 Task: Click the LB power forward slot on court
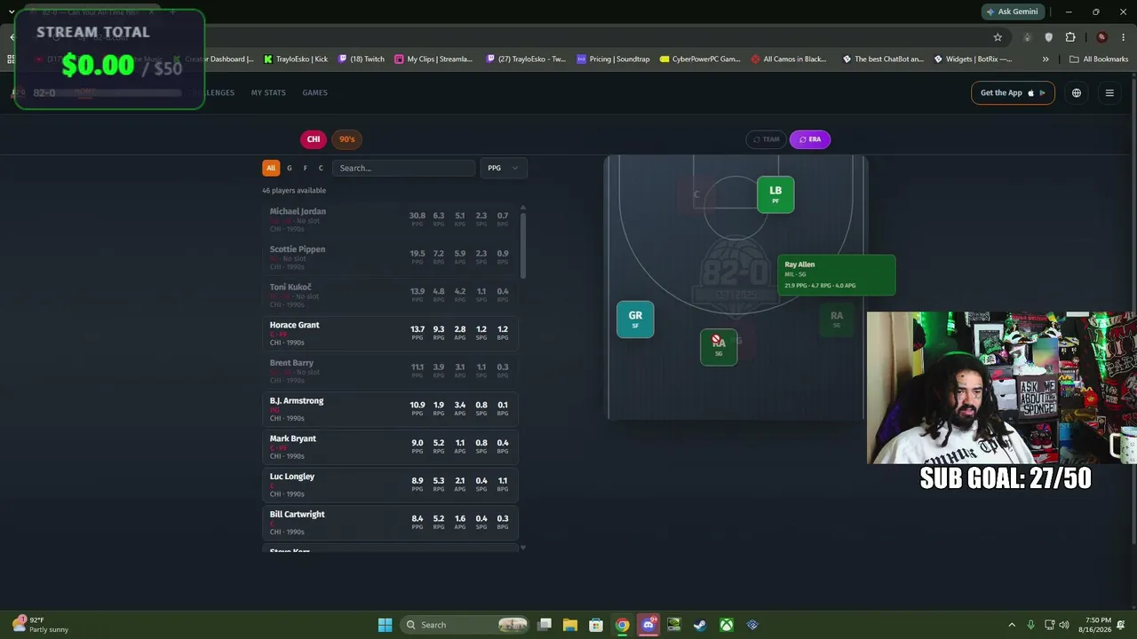[775, 194]
